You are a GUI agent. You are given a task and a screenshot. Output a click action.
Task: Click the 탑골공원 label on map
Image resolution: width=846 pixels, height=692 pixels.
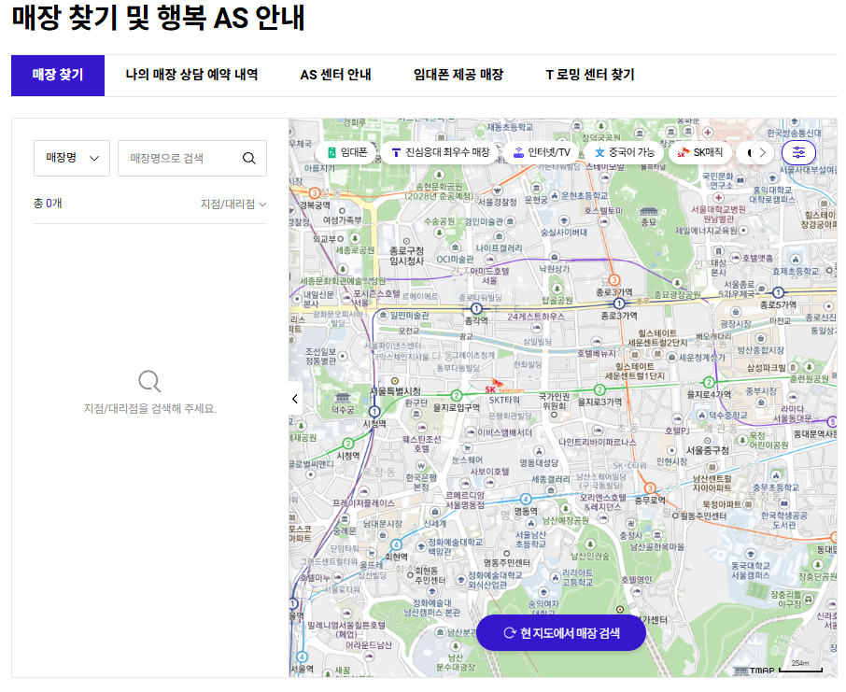click(557, 300)
